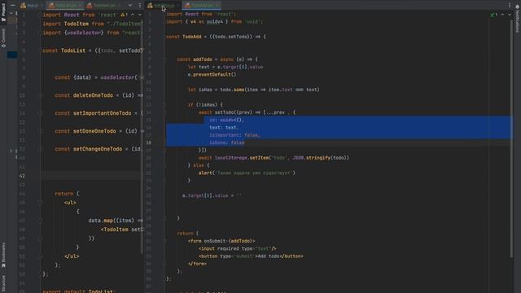The height and width of the screenshot is (293, 521).
Task: Click on 'let isHas' line
Action: point(253,90)
